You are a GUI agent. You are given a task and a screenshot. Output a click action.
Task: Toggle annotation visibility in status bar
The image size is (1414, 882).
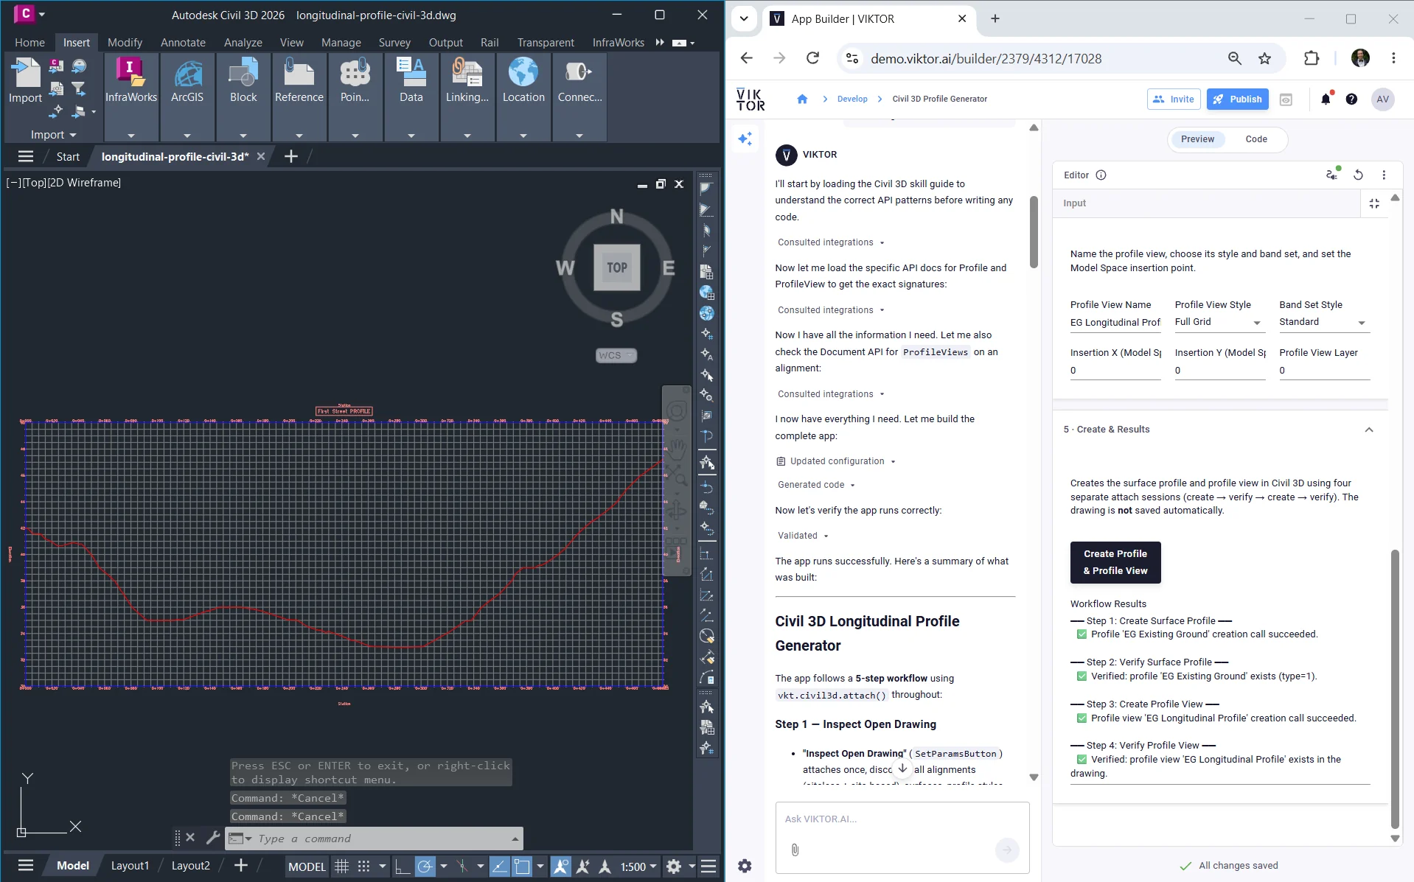coord(560,866)
